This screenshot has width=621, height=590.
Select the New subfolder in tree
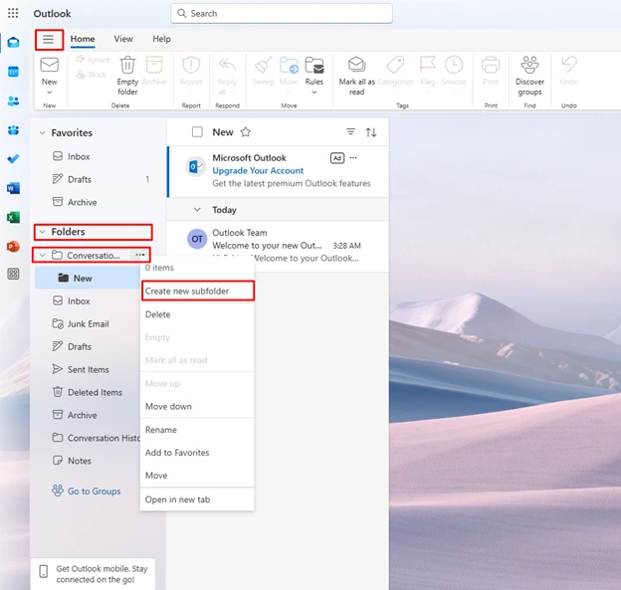click(88, 278)
